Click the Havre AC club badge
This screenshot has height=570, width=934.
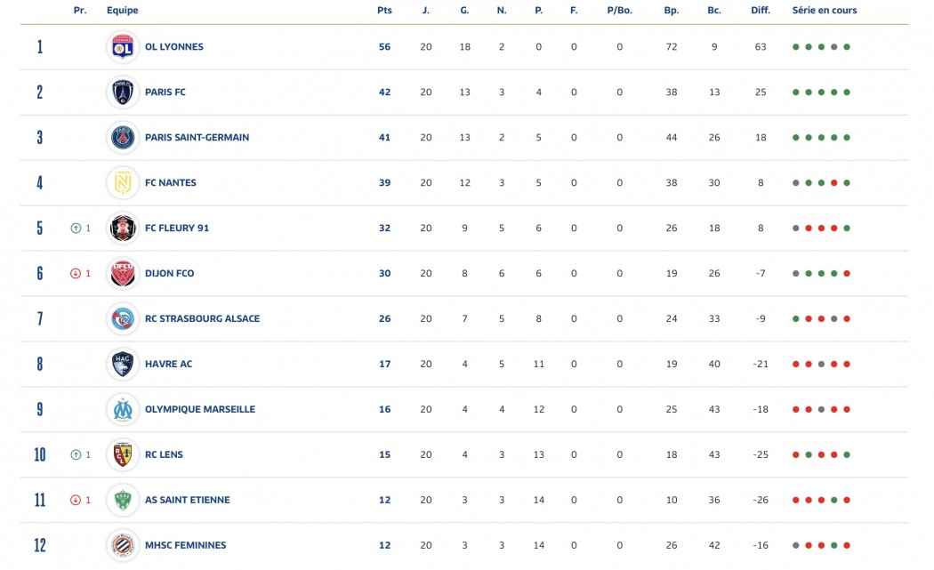click(x=123, y=365)
